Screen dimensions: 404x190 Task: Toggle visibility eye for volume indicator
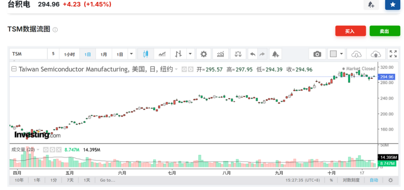click(x=46, y=150)
